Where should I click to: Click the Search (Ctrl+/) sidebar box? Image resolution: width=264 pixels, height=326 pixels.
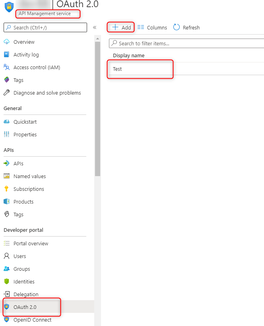[x=45, y=27]
